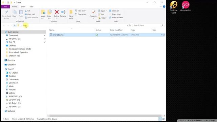Open My Drive1 (E:)
Screen dimensions: 217x122
coord(15,103)
